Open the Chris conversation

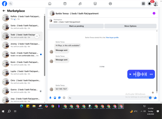[x=22, y=82]
